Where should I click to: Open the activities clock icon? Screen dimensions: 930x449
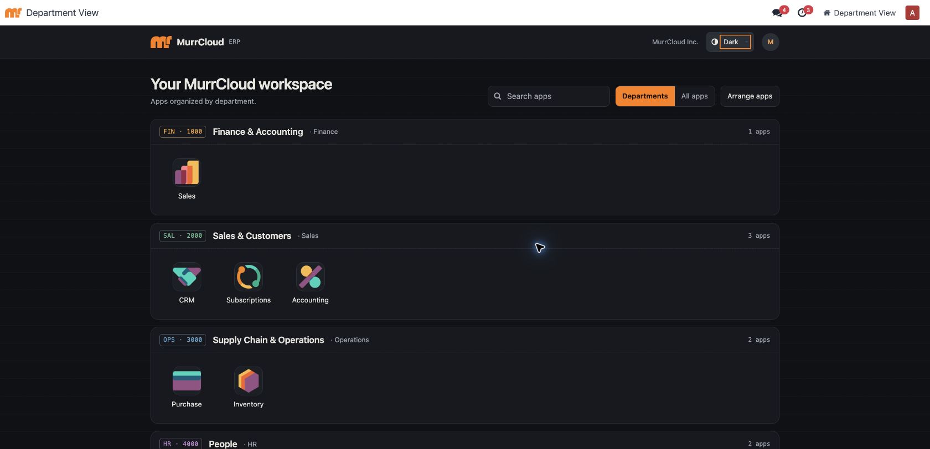tap(802, 13)
